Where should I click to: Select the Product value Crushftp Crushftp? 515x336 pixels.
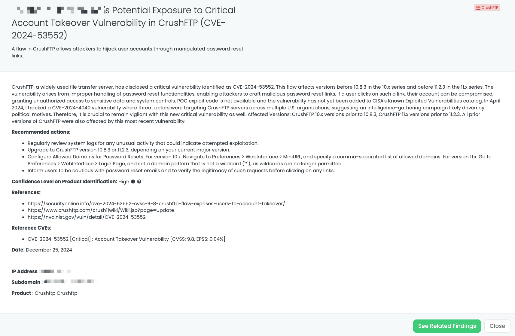click(x=56, y=293)
